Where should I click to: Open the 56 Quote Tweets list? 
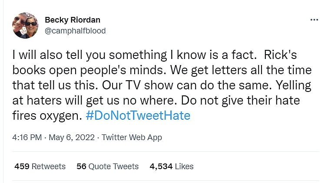(x=107, y=167)
